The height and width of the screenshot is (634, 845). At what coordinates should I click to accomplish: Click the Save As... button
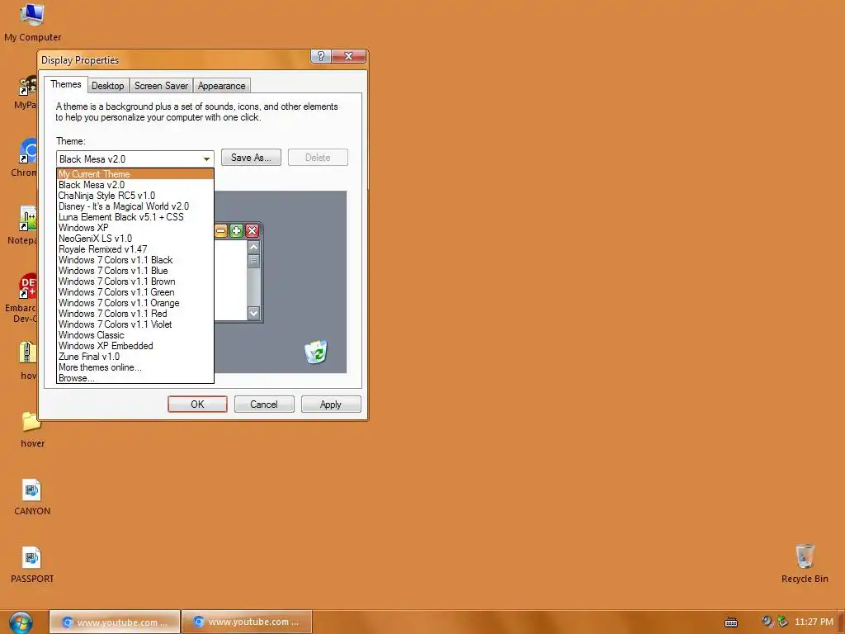click(x=251, y=158)
